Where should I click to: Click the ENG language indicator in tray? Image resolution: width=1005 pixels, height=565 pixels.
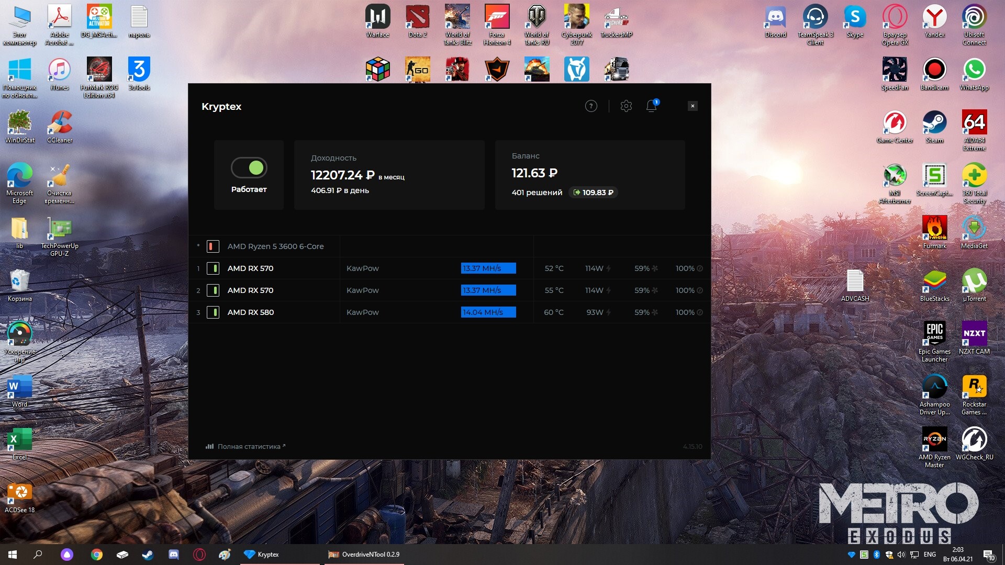coord(930,555)
